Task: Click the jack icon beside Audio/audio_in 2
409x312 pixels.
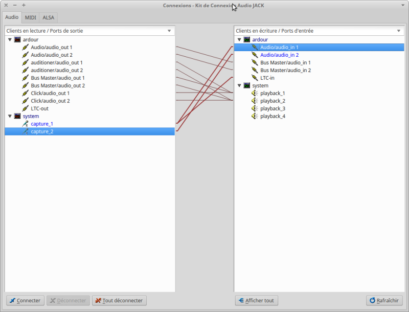Action: [x=255, y=55]
